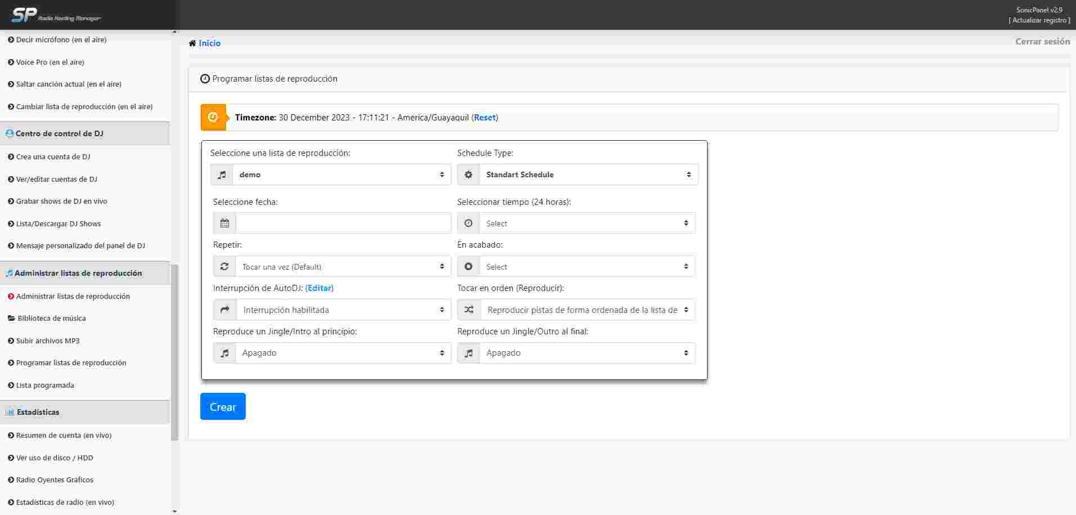Click the shuffle icon for play order
1076x515 pixels.
point(469,310)
